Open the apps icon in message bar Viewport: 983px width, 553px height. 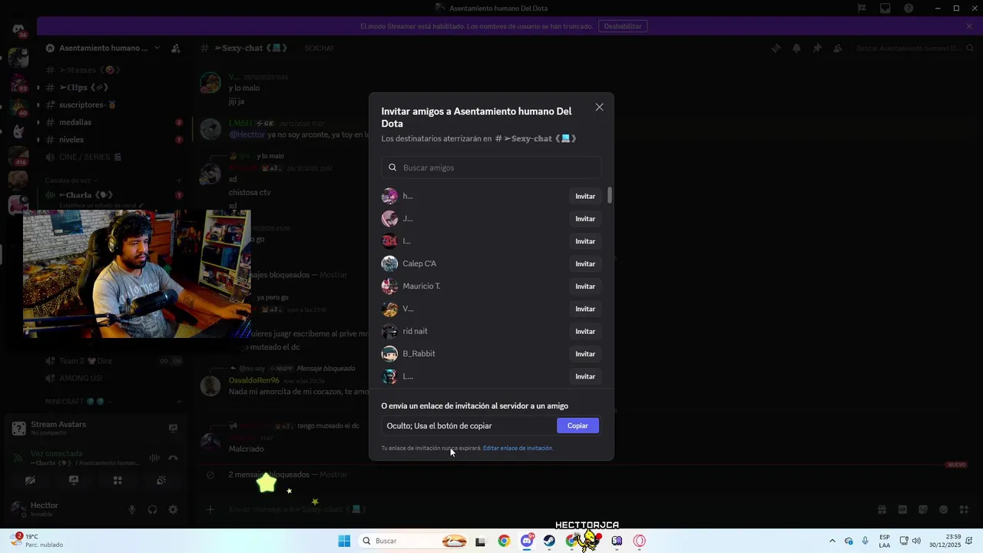coord(965,509)
